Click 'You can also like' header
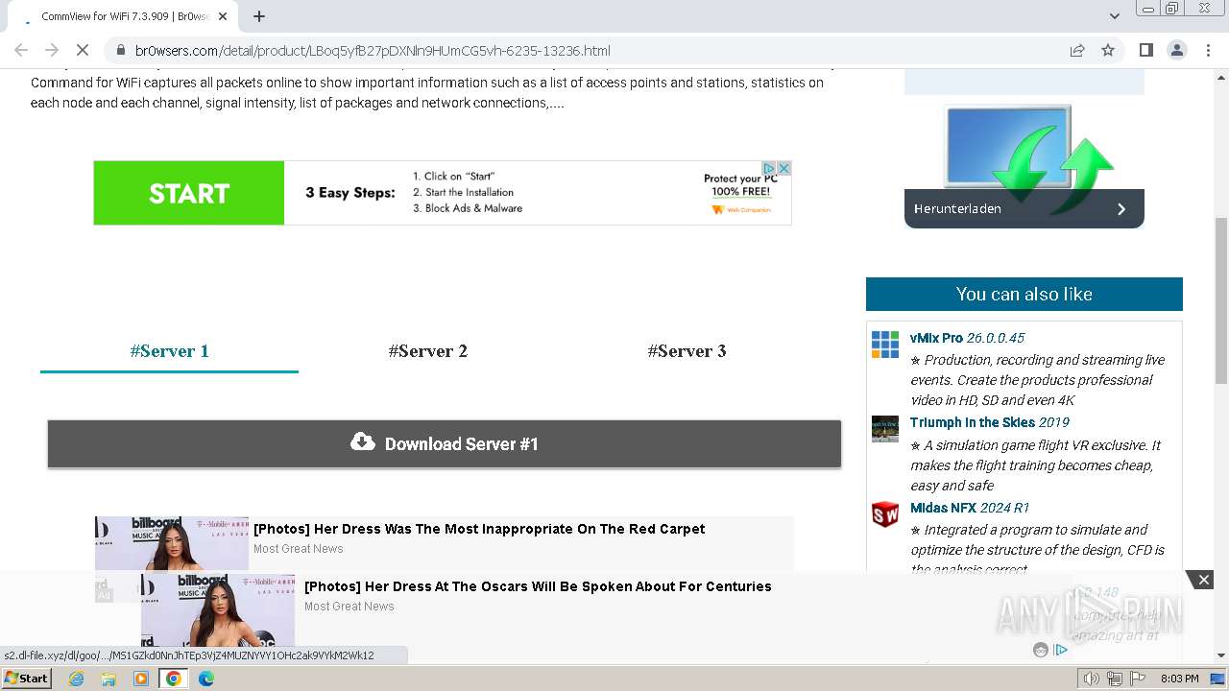The height and width of the screenshot is (691, 1229). click(1024, 295)
